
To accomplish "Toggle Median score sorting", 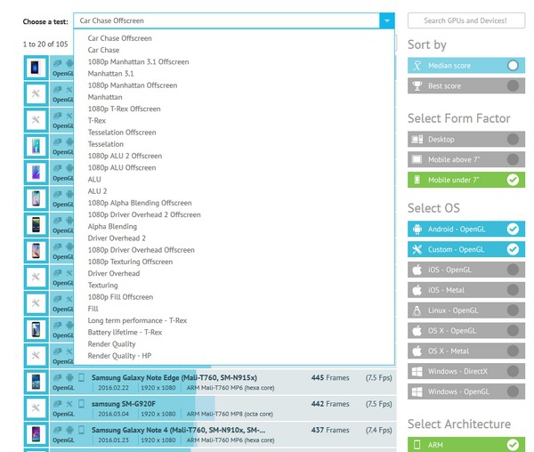I will pos(465,65).
